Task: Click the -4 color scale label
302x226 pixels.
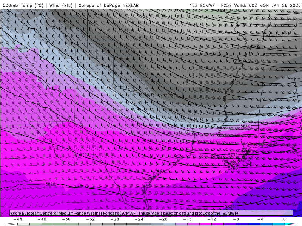Action: (x=260, y=219)
